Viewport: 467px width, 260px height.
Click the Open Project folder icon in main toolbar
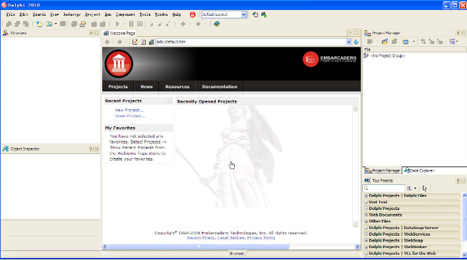[83, 24]
